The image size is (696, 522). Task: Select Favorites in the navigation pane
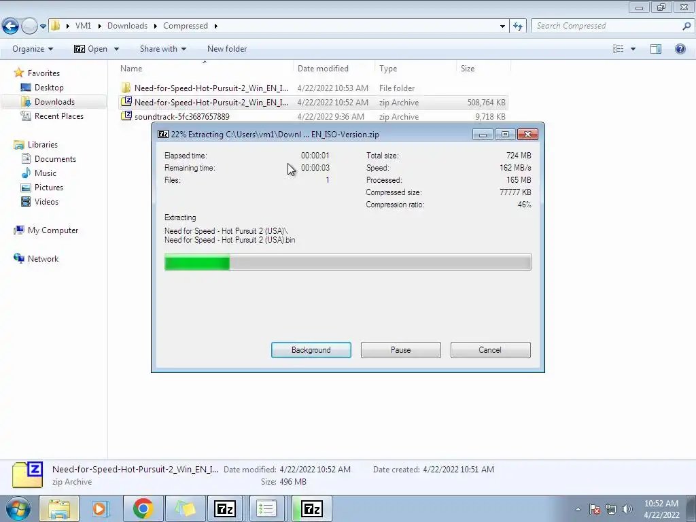43,73
